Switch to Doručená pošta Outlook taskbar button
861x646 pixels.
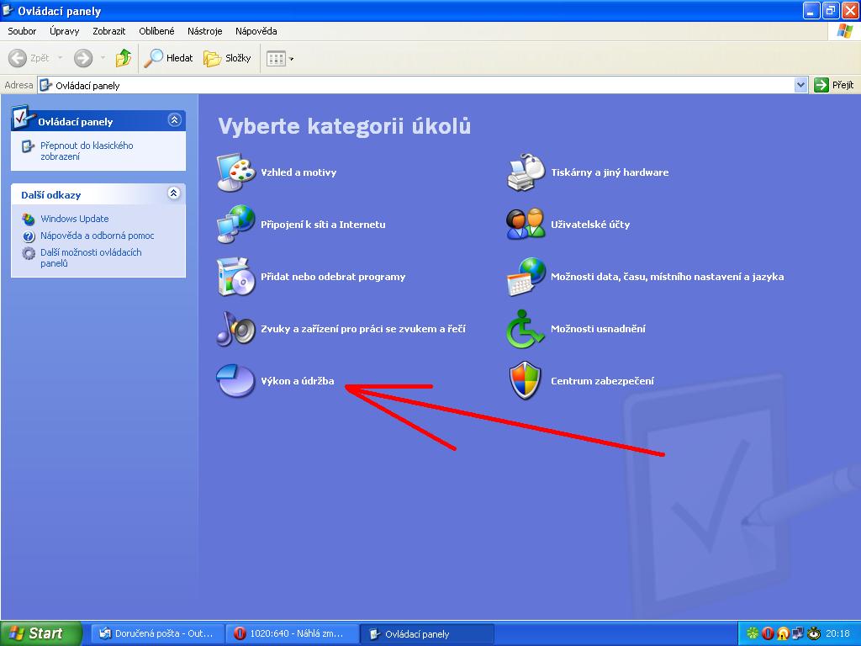click(157, 633)
